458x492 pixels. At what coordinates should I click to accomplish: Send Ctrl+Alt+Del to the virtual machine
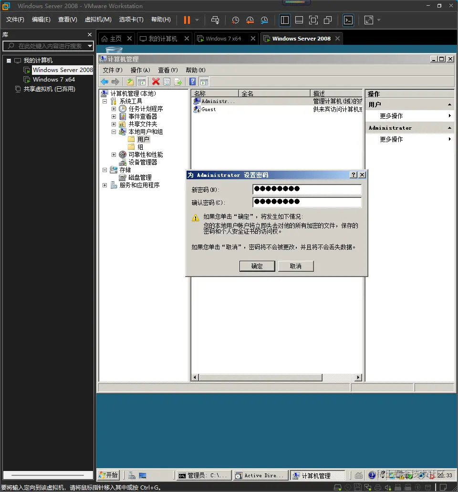pos(215,20)
